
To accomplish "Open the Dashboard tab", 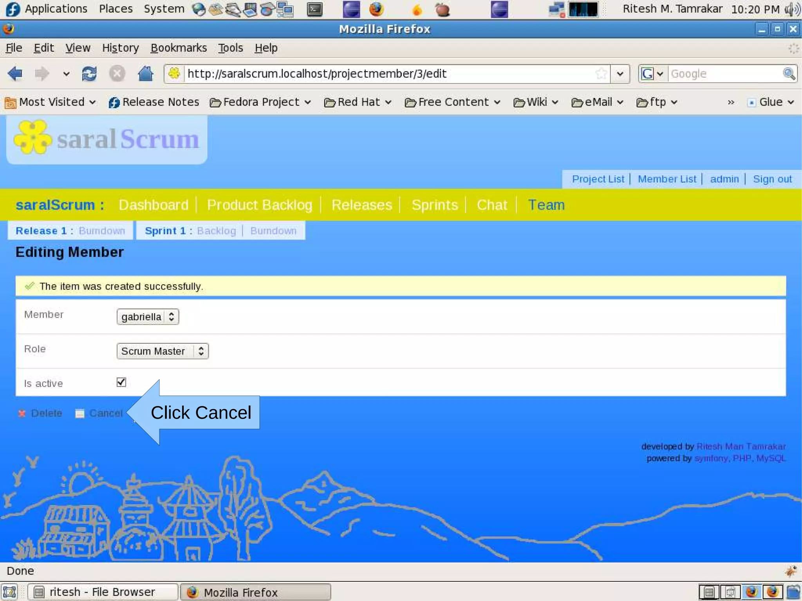I will (154, 205).
